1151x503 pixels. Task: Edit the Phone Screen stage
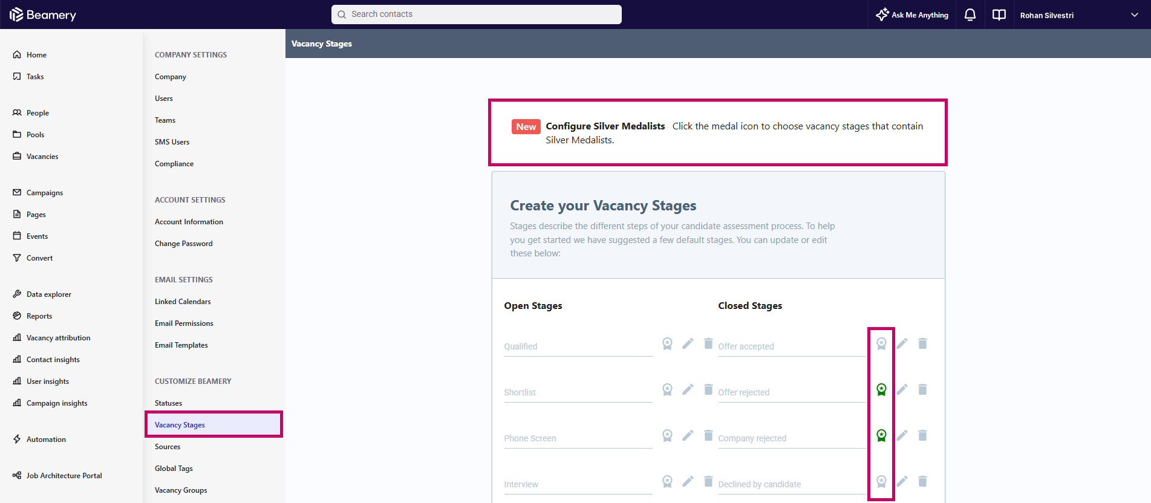(688, 435)
